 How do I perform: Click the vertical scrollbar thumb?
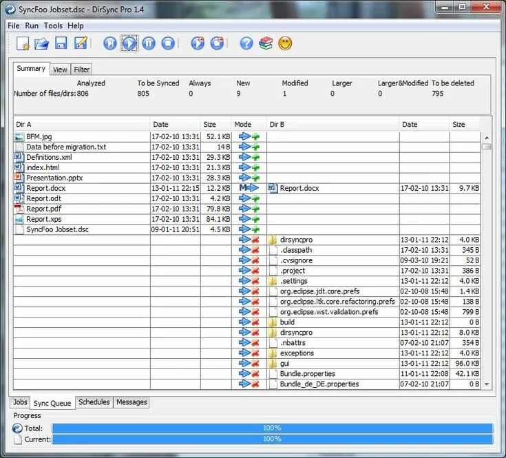pos(487,146)
